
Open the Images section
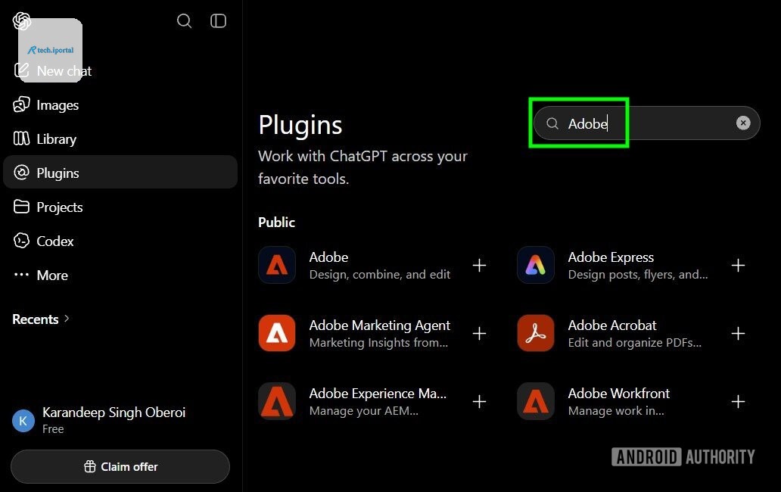click(120, 105)
